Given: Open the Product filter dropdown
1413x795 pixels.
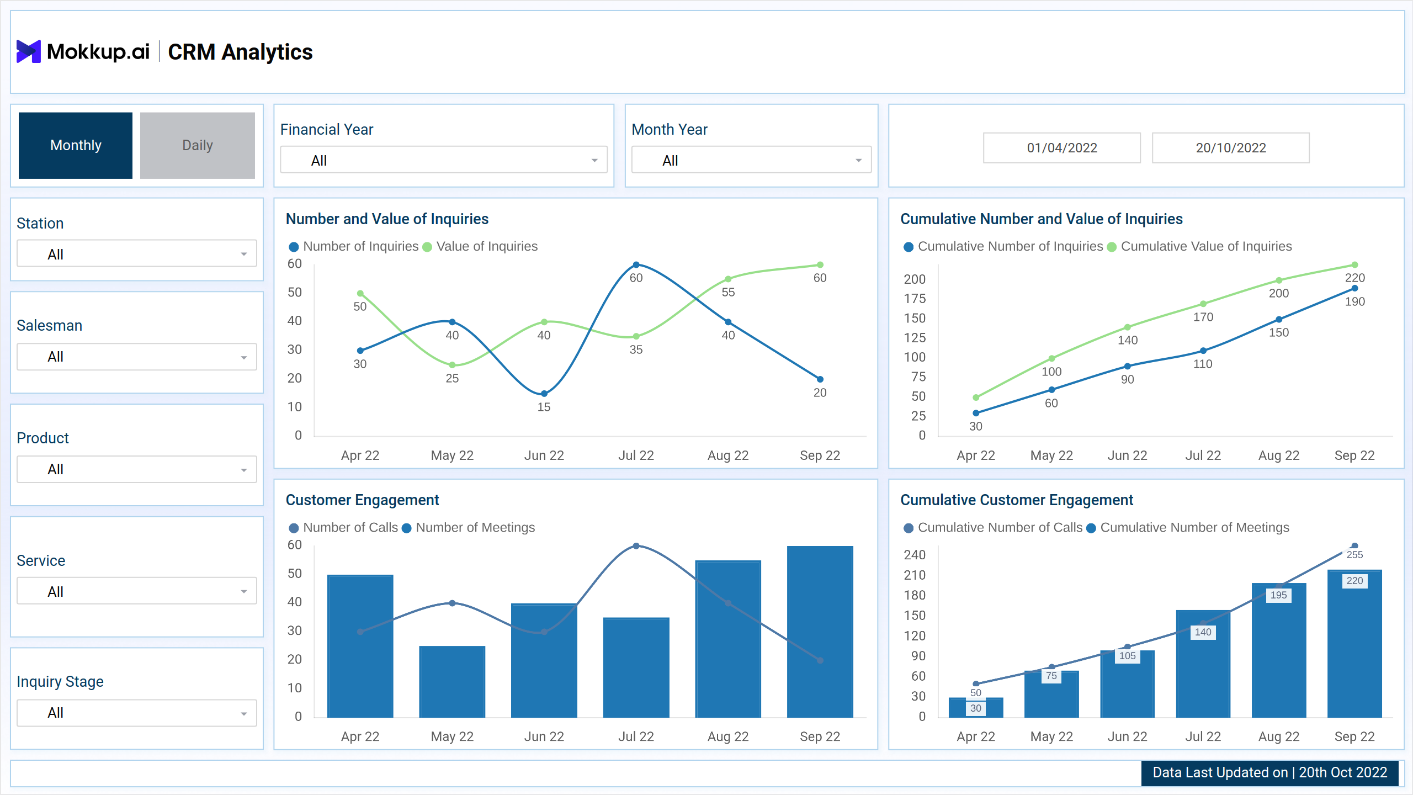Looking at the screenshot, I should [x=137, y=469].
